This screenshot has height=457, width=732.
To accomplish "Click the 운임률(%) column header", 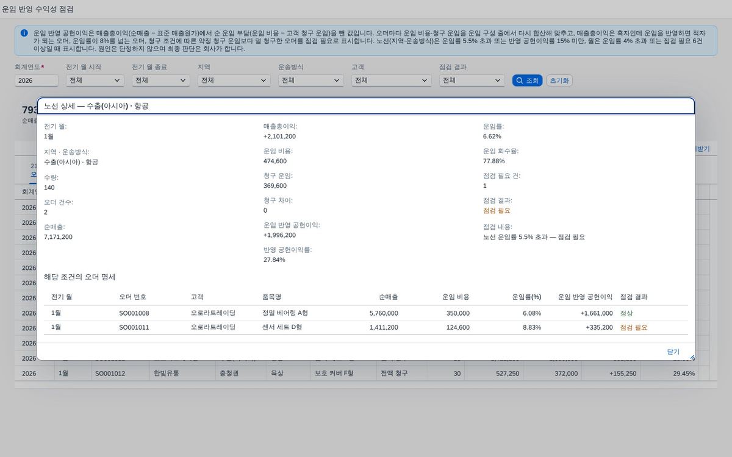I will pyautogui.click(x=526, y=297).
